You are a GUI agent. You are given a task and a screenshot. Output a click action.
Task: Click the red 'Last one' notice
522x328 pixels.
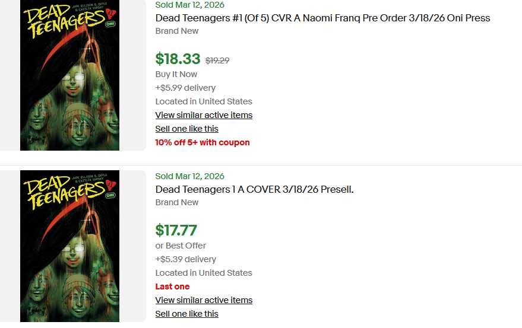click(172, 286)
